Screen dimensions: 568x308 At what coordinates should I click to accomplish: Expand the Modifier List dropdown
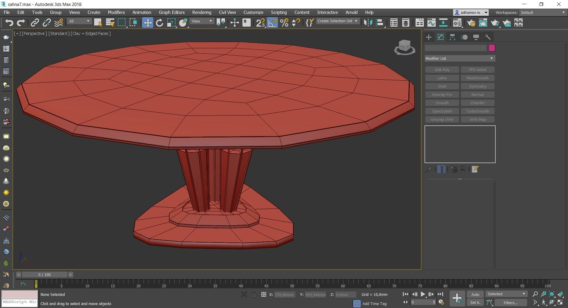point(460,58)
